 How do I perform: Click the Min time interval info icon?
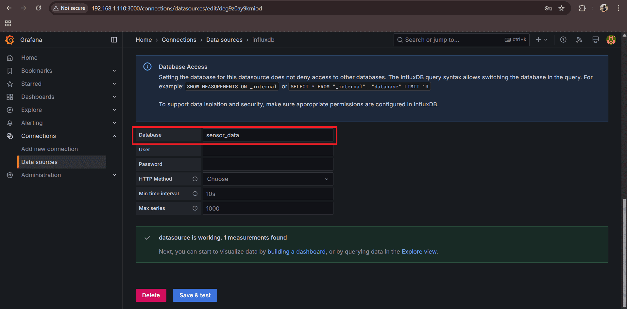(x=195, y=194)
